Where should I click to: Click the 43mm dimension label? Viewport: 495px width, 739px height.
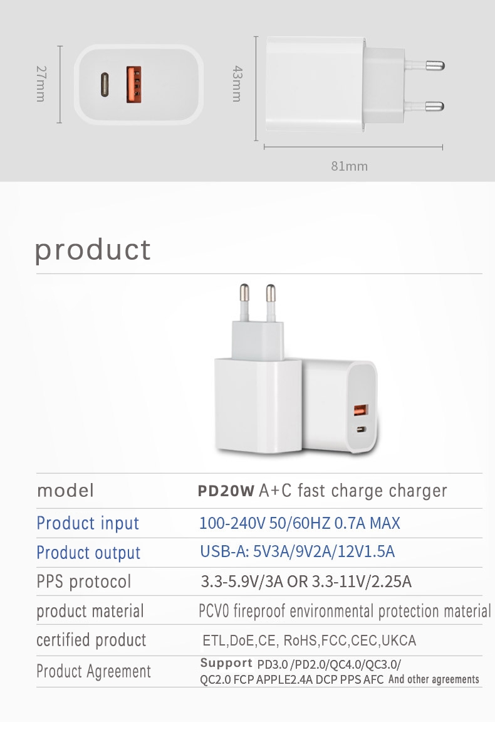(237, 83)
